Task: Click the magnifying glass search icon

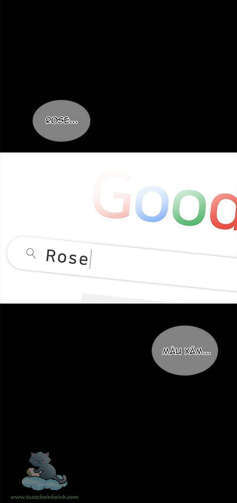Action: tap(31, 253)
